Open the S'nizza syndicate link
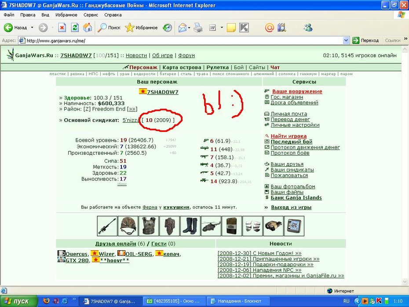Screen dimensions: 409x307 tap(131, 120)
